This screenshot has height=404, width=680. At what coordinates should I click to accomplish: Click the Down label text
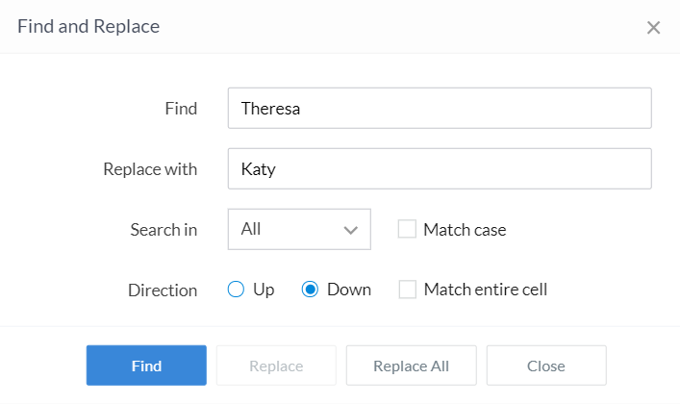point(349,290)
